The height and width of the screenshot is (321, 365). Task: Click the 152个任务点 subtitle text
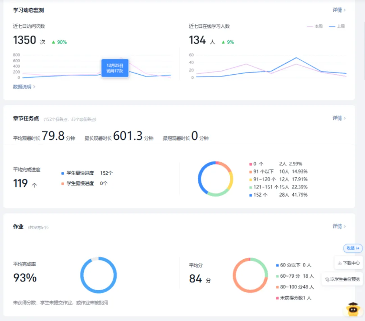[x=70, y=119]
